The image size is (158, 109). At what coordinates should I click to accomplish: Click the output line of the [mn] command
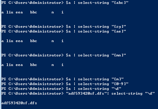[32, 65]
